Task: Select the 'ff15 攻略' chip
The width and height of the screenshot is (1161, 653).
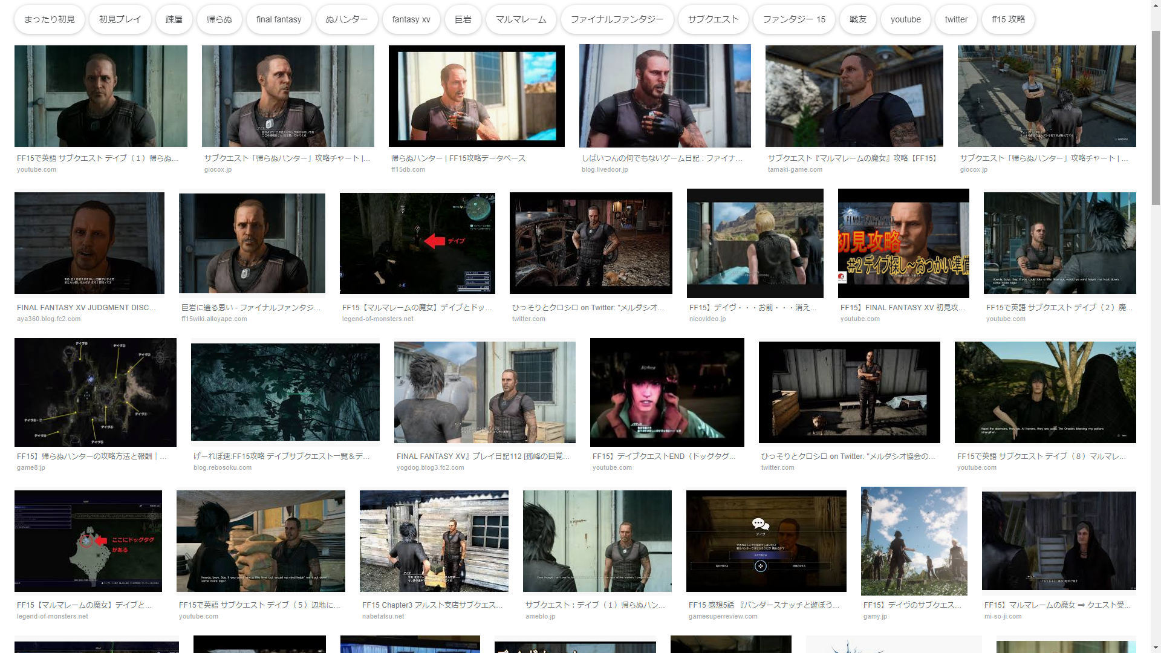Action: [1008, 19]
